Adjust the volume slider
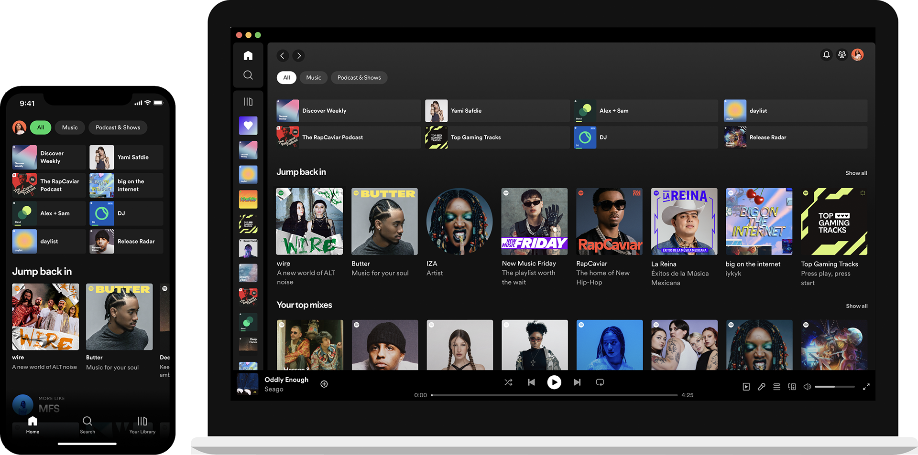The width and height of the screenshot is (918, 455). click(x=835, y=387)
